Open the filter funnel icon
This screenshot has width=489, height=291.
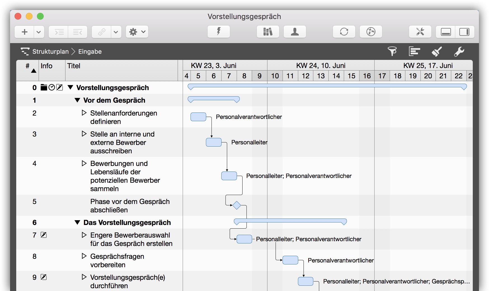[392, 51]
